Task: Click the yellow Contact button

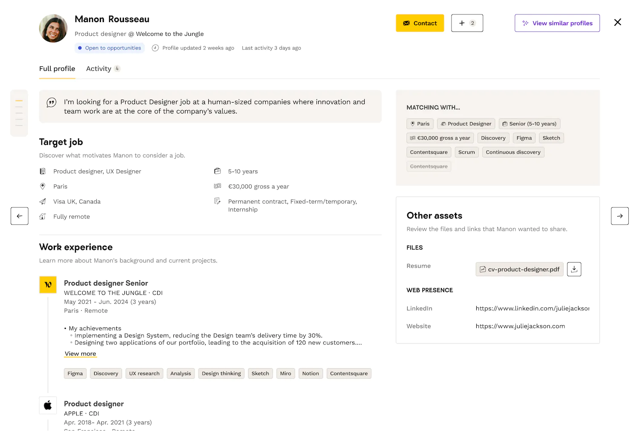Action: click(420, 23)
